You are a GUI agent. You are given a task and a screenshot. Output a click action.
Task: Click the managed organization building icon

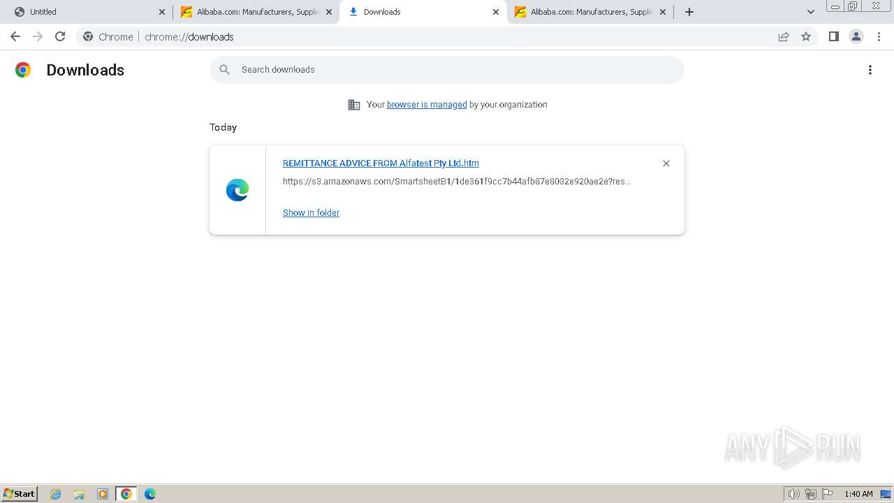pos(354,105)
